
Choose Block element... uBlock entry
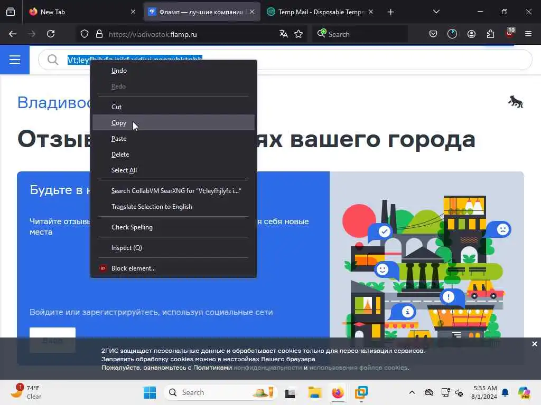[x=173, y=268]
